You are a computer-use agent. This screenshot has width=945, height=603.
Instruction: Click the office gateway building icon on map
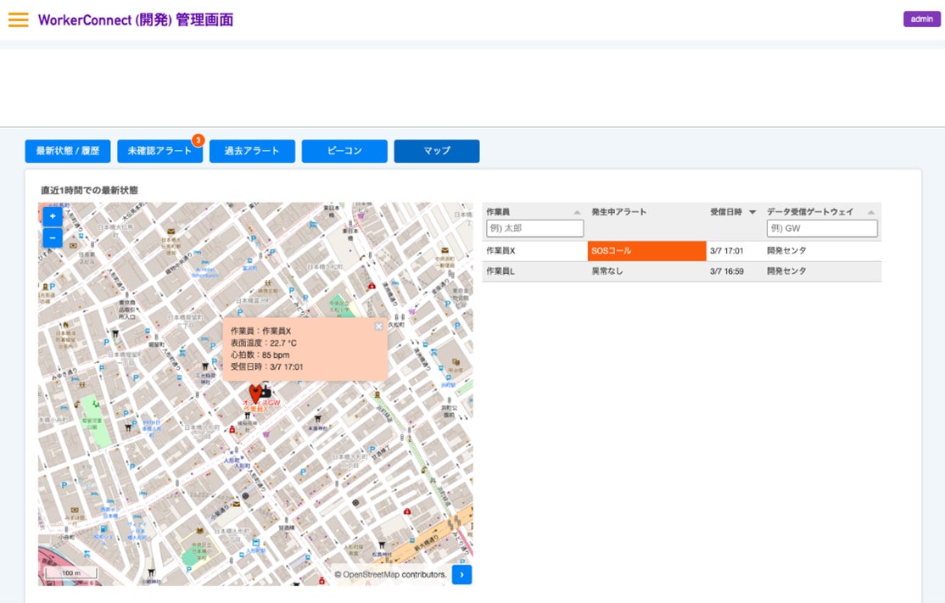pyautogui.click(x=266, y=391)
